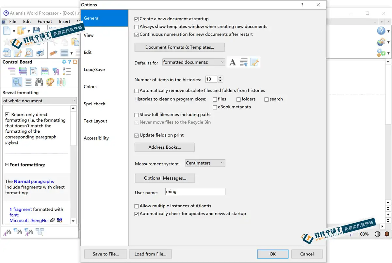Click the Save floppy disk icon

(36, 31)
